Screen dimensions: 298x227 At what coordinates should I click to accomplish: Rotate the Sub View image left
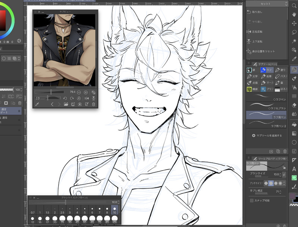65,98
